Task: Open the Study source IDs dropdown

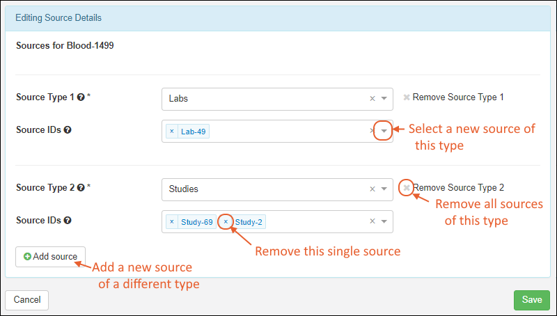Action: point(384,221)
